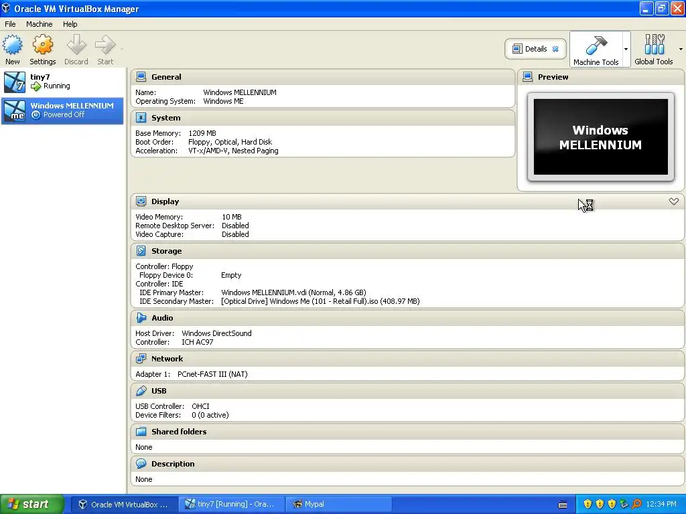
Task: Click the Windows start button
Action: [x=32, y=505]
